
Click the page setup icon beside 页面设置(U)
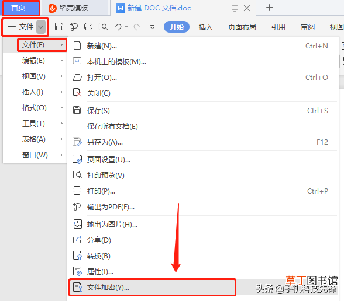coord(77,159)
